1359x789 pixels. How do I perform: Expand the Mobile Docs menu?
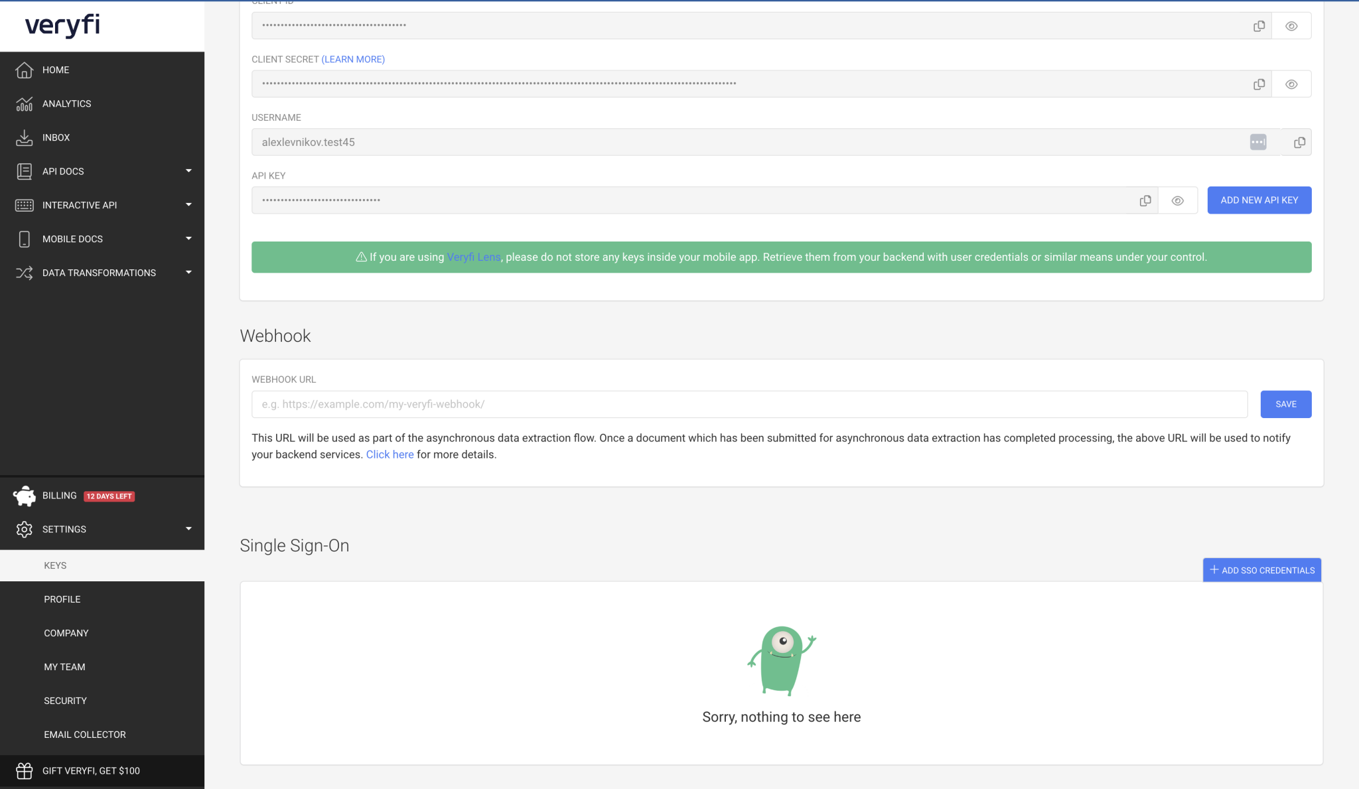tap(188, 238)
